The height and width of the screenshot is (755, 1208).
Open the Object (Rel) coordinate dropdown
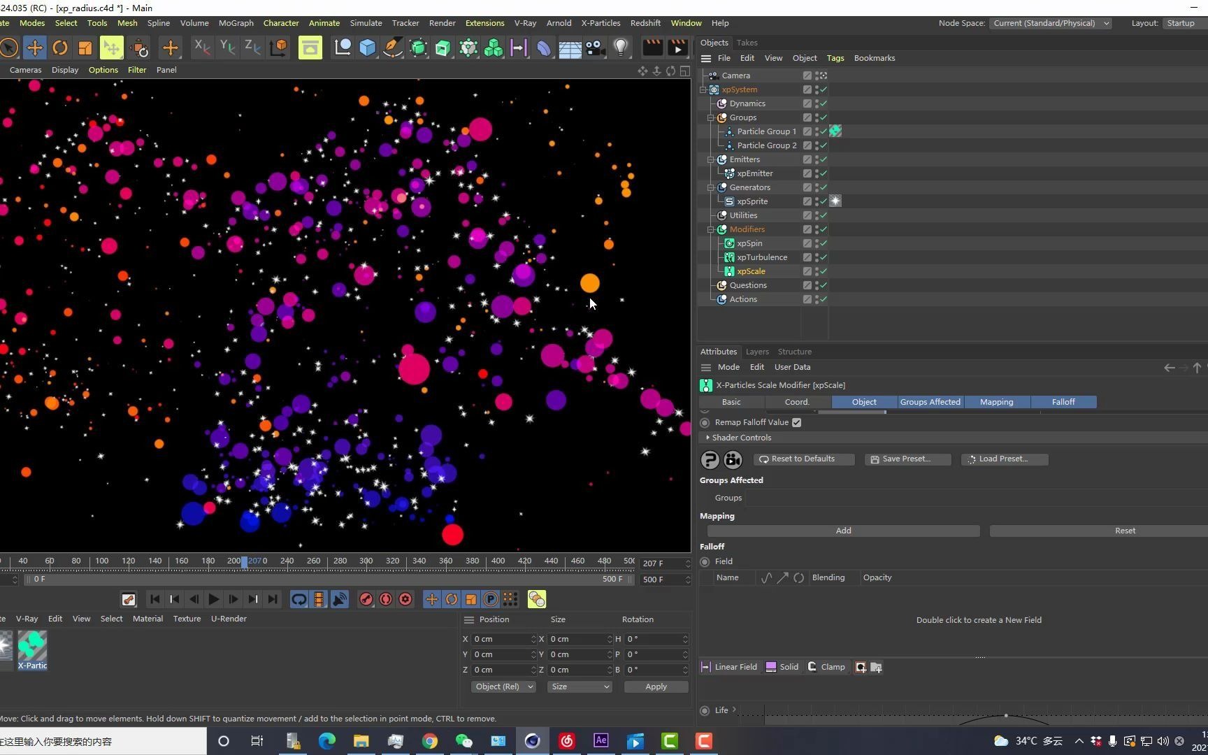pos(503,687)
